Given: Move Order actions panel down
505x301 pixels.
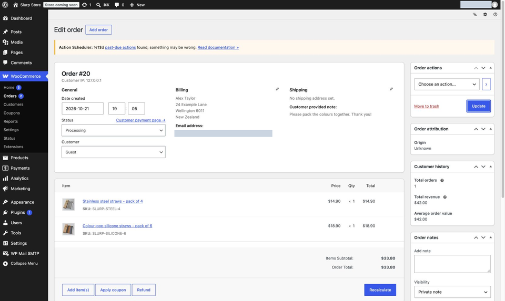Looking at the screenshot, I should 483,68.
